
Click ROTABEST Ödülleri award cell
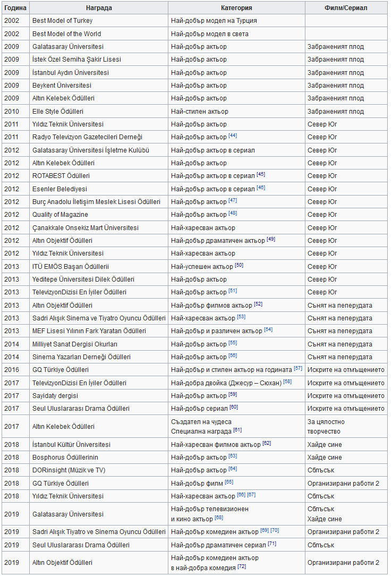[x=99, y=176]
